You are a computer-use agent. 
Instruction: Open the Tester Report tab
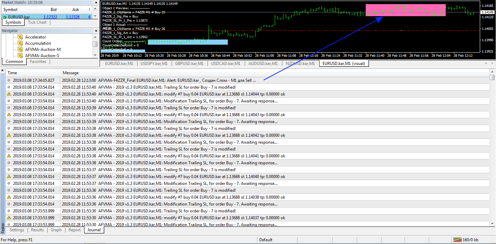pyautogui.click(x=74, y=230)
